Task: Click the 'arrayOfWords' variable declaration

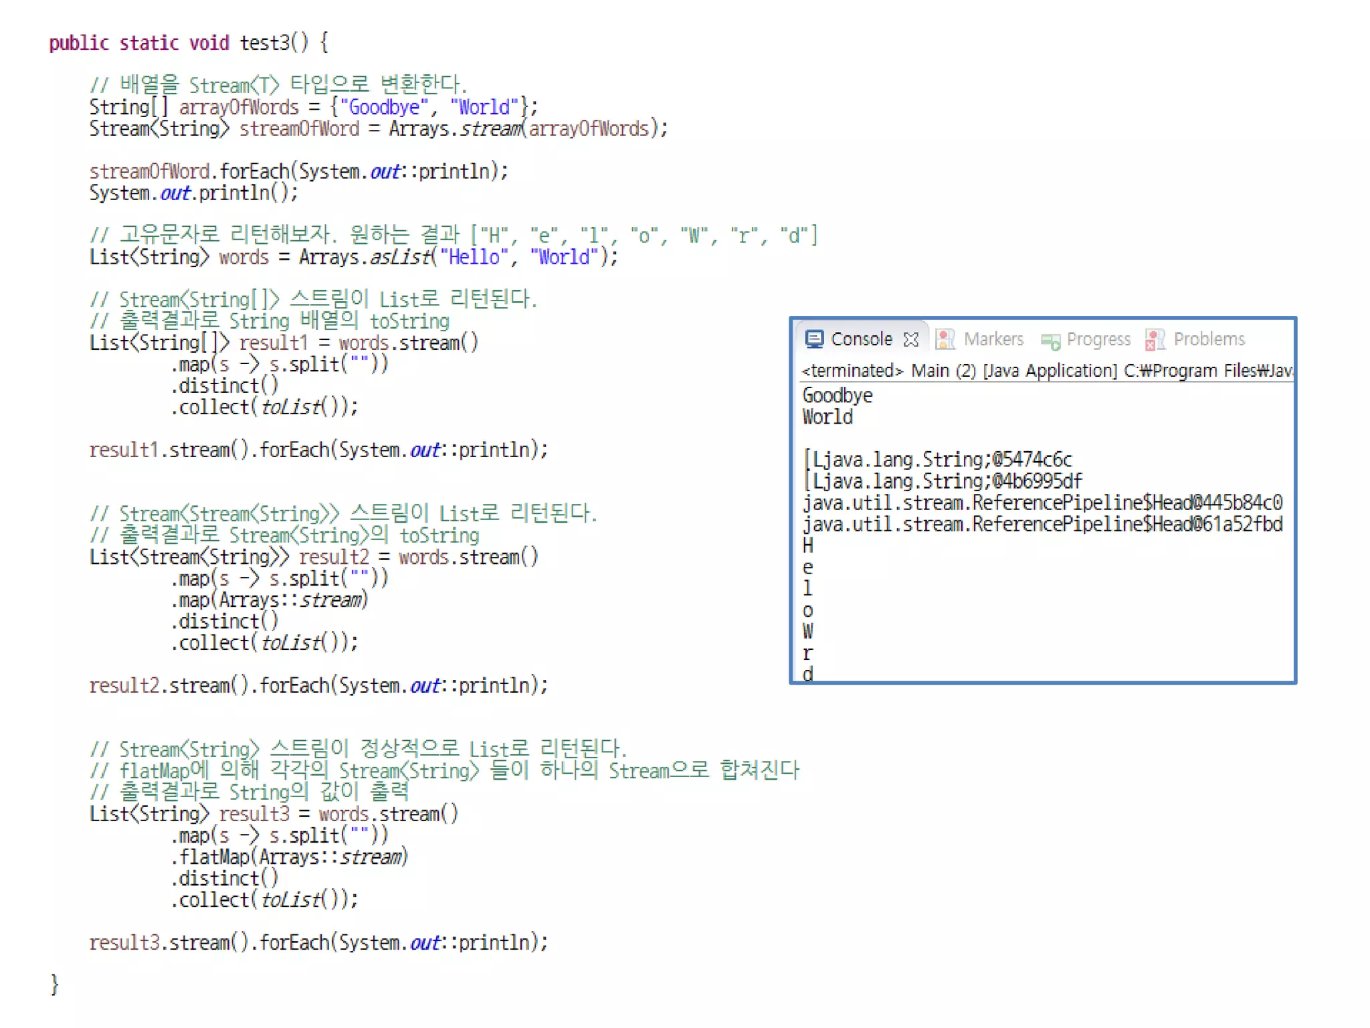Action: point(238,107)
